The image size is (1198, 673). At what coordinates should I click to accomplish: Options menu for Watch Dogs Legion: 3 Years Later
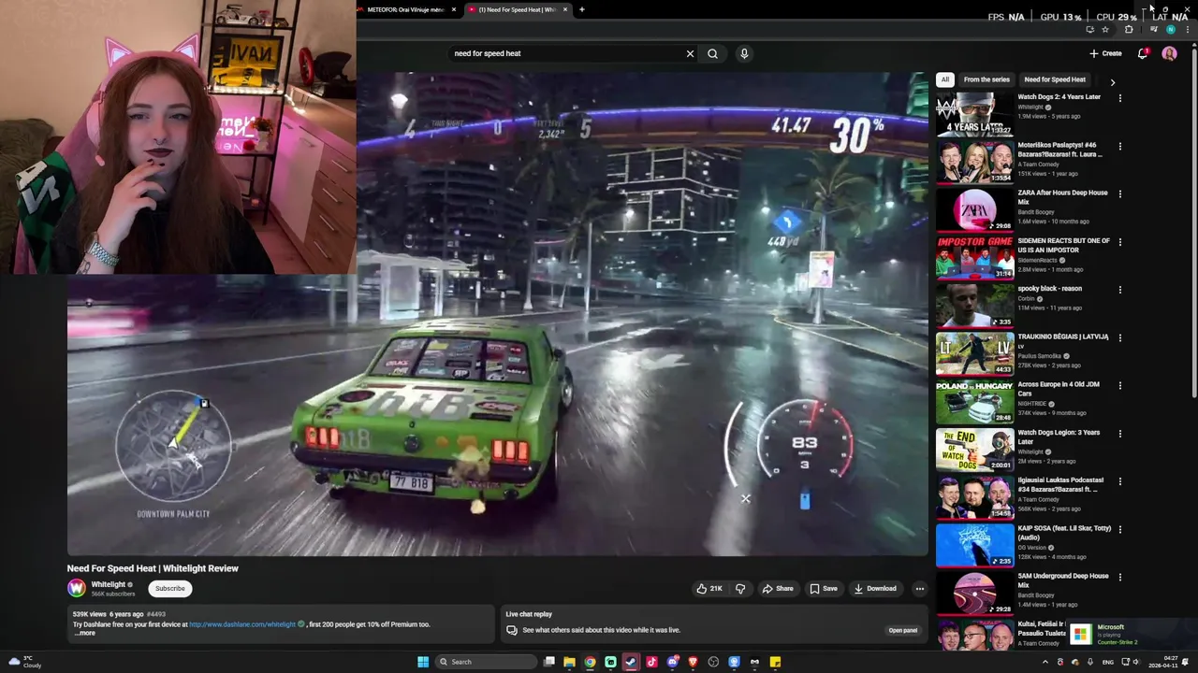click(x=1119, y=433)
